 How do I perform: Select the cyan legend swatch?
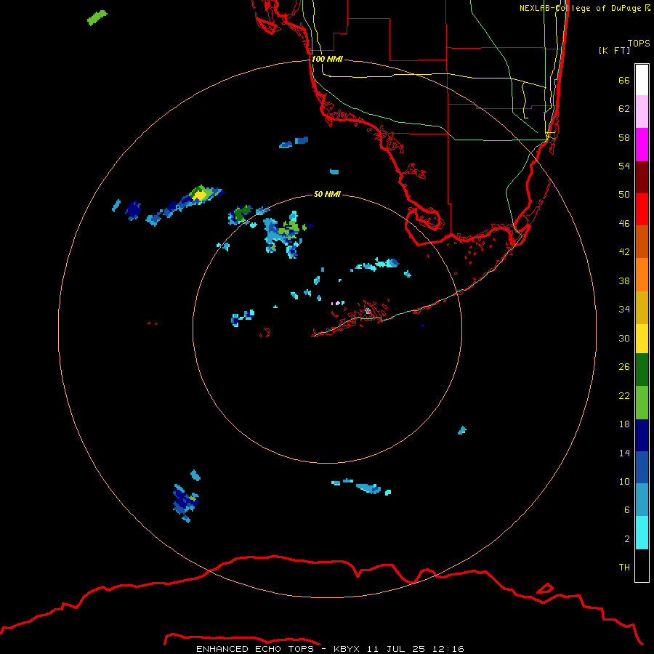pyautogui.click(x=642, y=533)
